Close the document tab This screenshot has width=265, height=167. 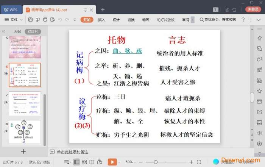(92, 10)
